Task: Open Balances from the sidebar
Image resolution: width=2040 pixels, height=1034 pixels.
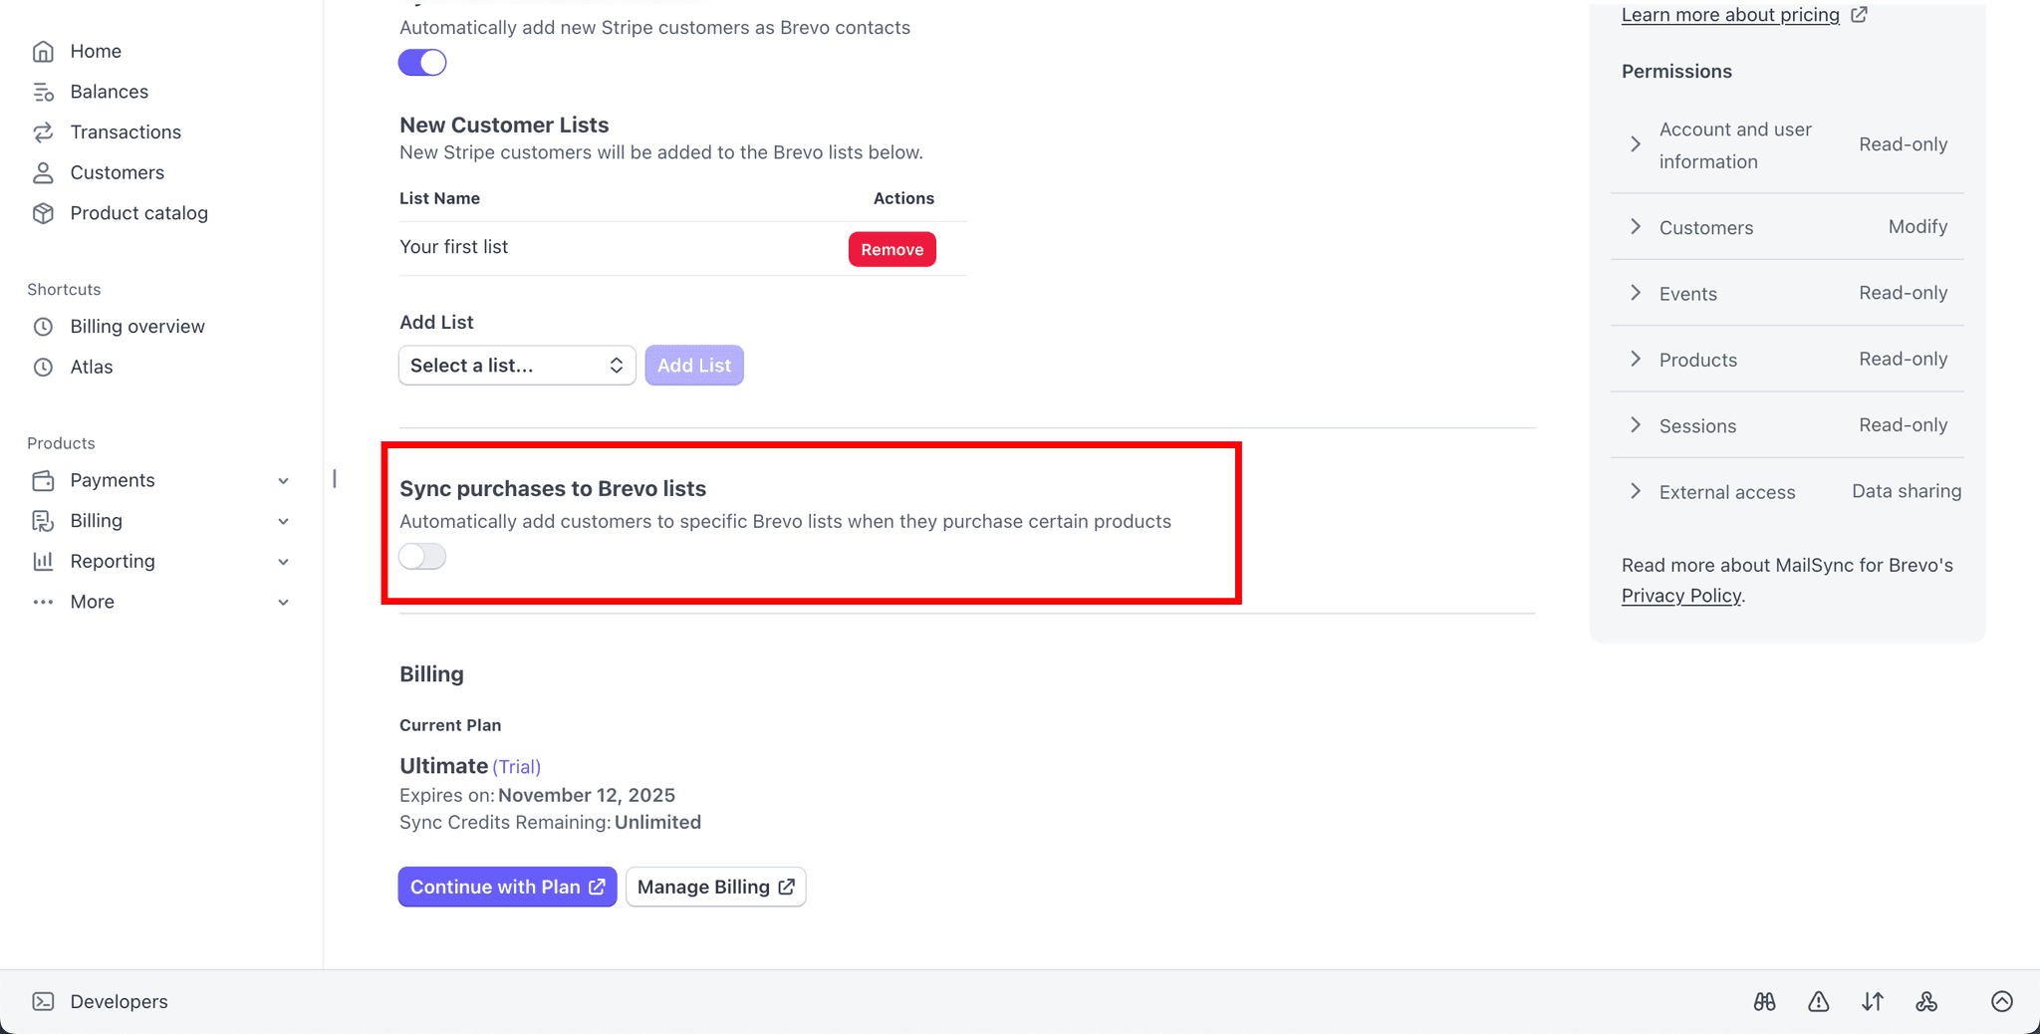Action: coord(110,91)
